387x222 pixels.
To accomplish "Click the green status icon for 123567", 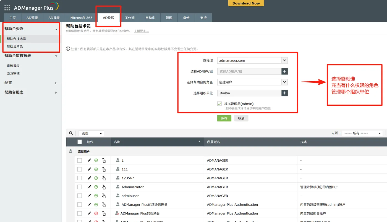I will (96, 178).
